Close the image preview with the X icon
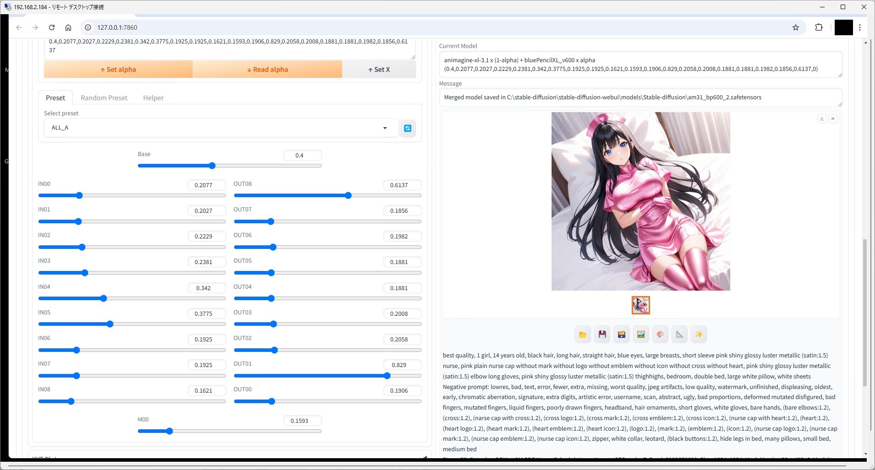 [x=833, y=119]
